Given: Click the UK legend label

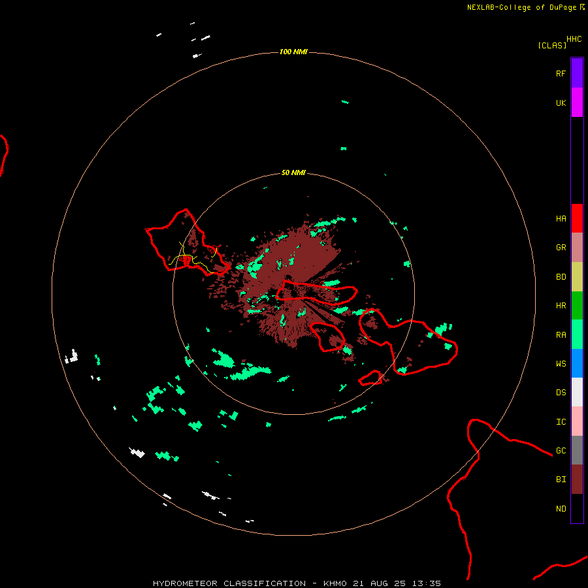Looking at the screenshot, I should (x=561, y=103).
